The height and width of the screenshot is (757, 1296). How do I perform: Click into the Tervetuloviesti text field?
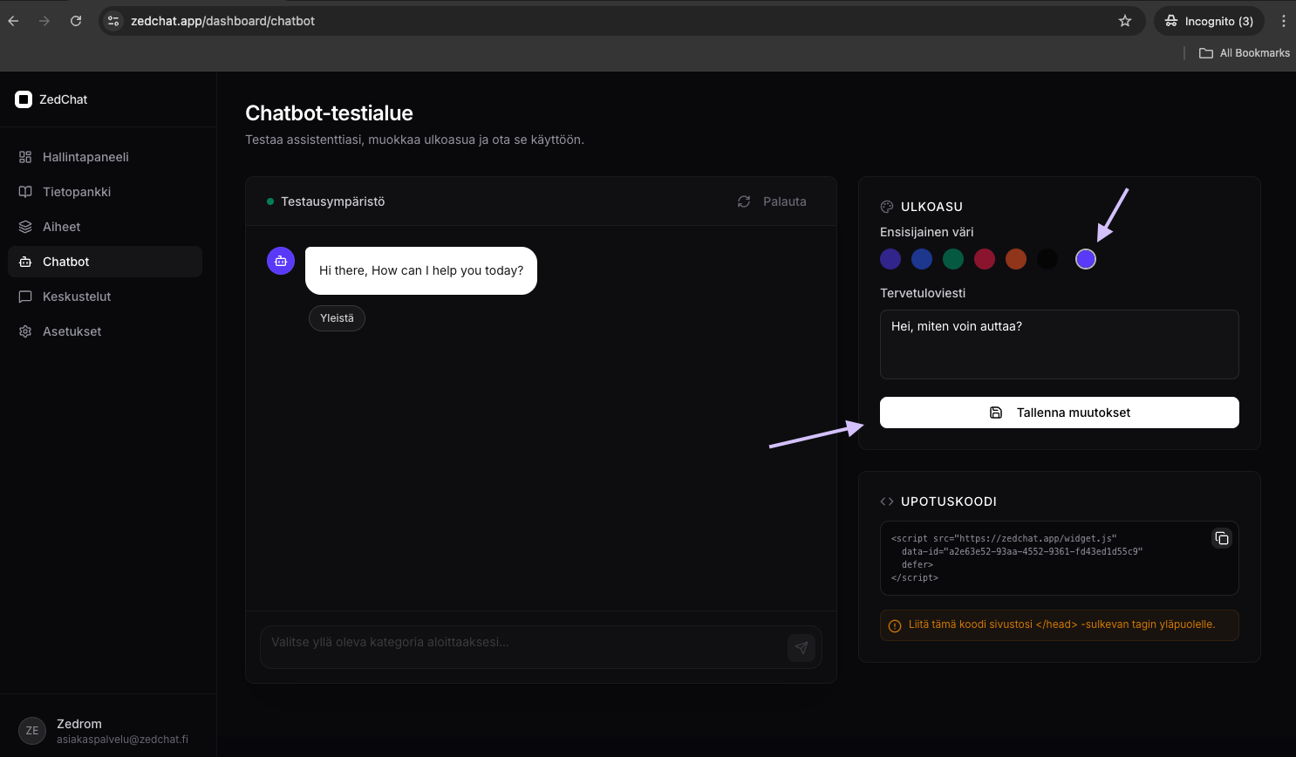pos(1059,344)
